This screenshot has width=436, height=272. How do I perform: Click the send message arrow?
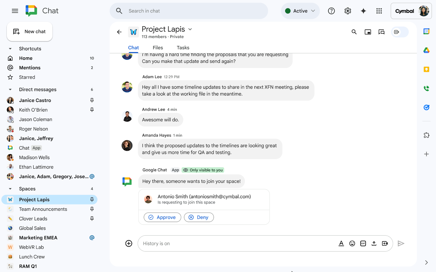[x=401, y=243]
